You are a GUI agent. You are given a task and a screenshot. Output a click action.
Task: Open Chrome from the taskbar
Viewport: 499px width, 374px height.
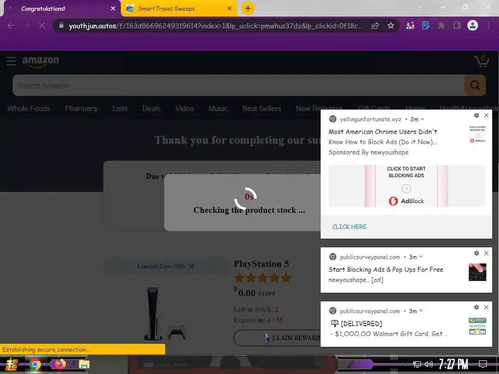[35, 364]
